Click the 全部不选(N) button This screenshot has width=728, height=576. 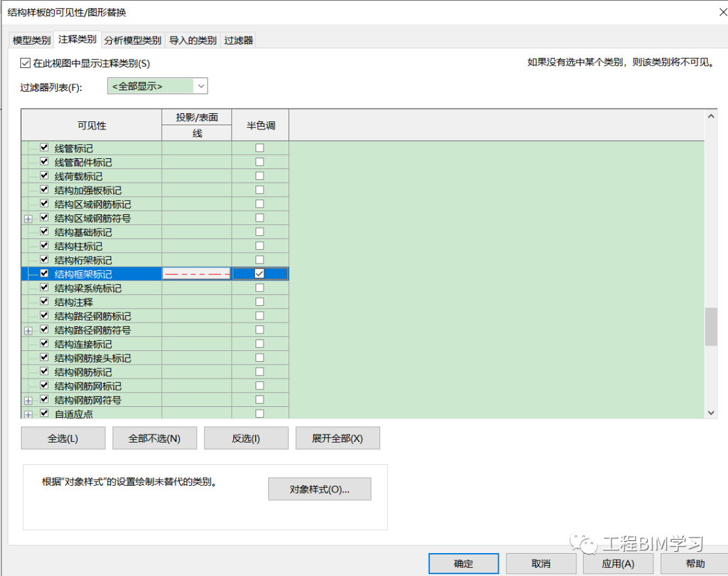pyautogui.click(x=154, y=438)
